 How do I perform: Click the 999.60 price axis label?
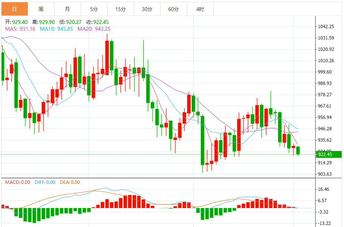click(325, 72)
